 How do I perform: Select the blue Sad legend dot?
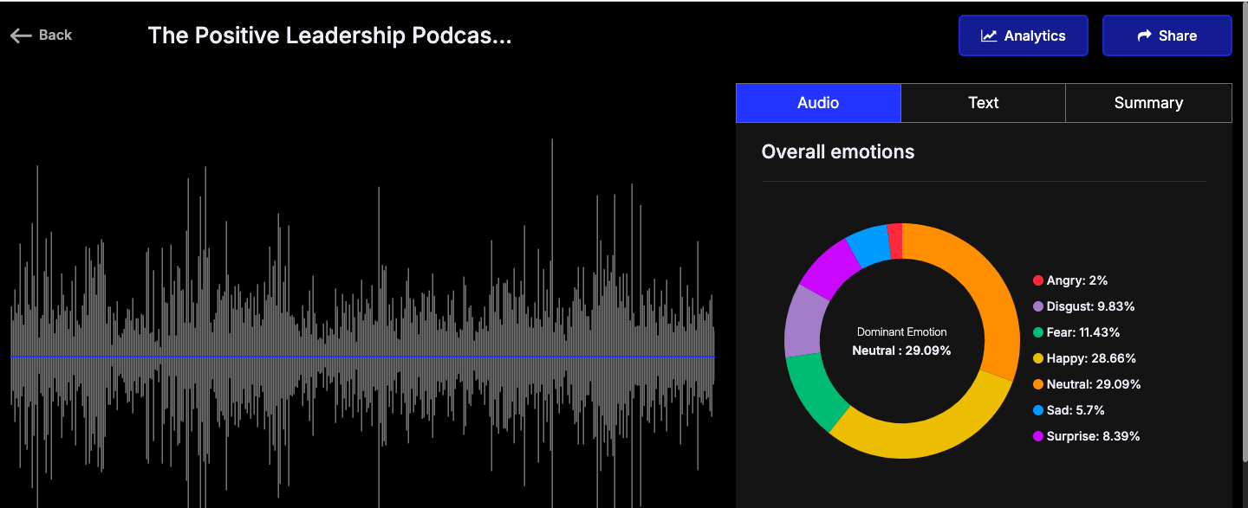click(1038, 410)
